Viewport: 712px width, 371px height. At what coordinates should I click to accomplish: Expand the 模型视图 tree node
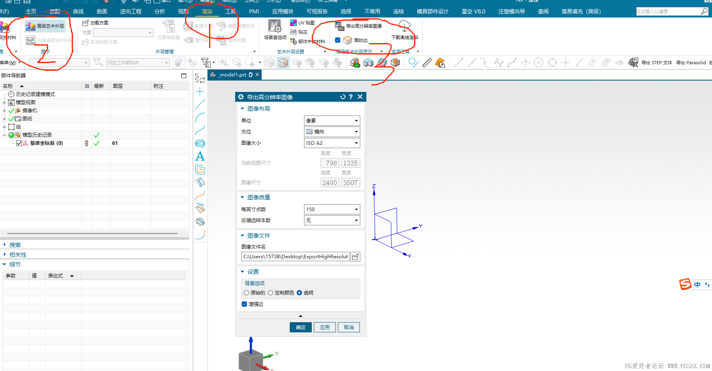(5, 102)
